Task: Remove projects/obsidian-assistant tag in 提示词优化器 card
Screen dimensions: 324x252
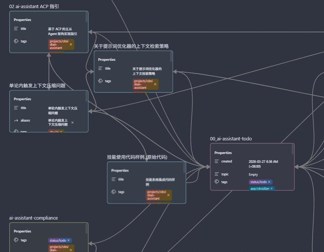Action: [x=155, y=84]
